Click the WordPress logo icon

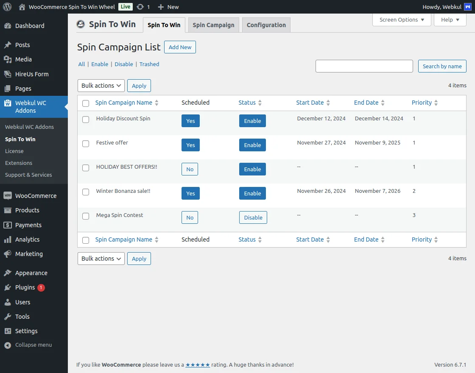[7, 7]
